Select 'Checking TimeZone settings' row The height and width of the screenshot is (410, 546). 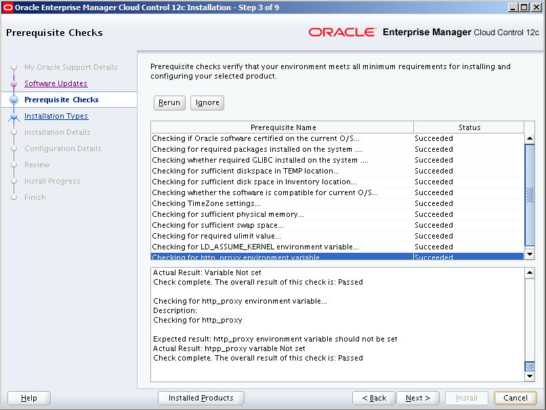point(337,203)
